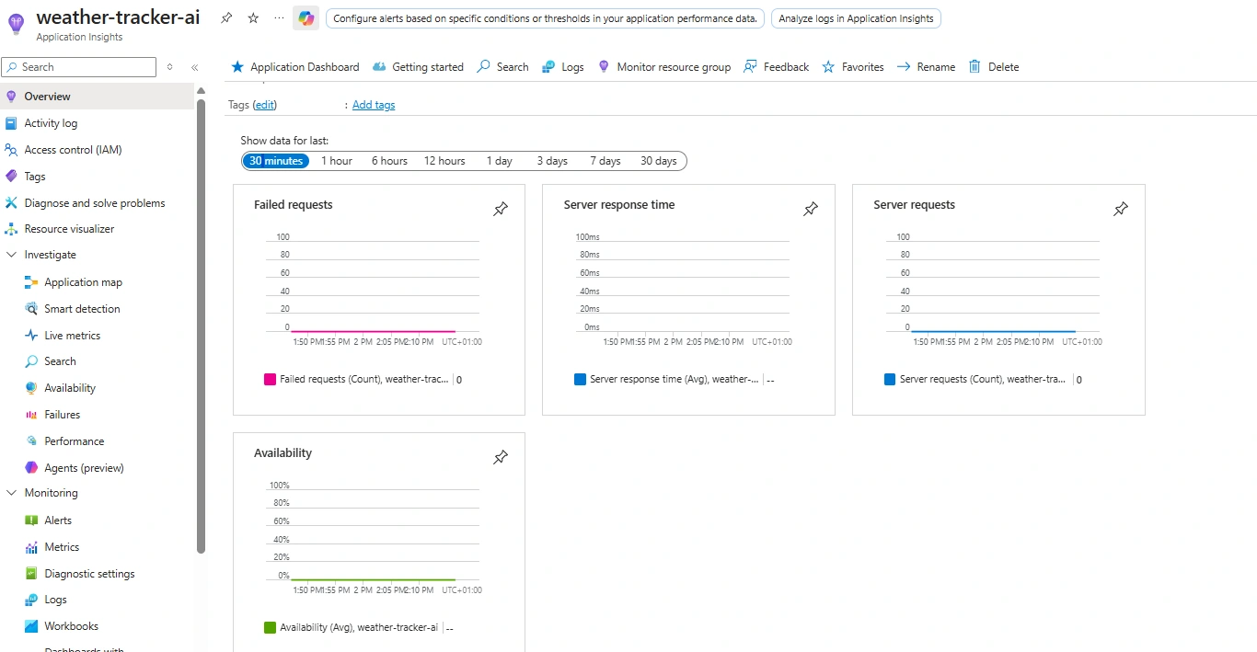Image resolution: width=1257 pixels, height=652 pixels.
Task: Collapse the Monitoring section
Action: 12,493
